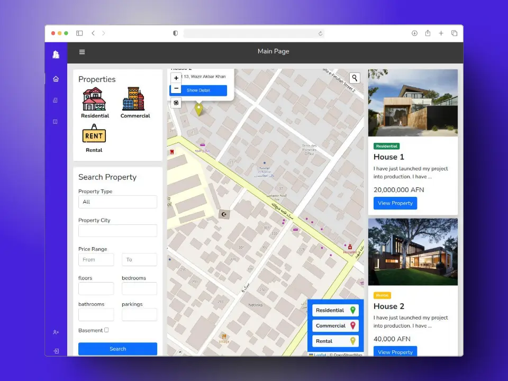508x381 pixels.
Task: Click the yellow rental map marker
Action: pos(198,109)
